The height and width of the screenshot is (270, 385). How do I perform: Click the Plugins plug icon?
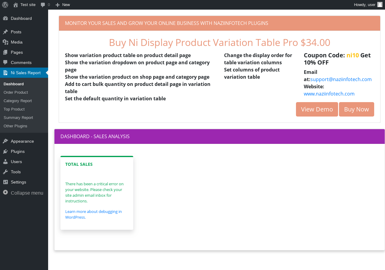pyautogui.click(x=5, y=151)
